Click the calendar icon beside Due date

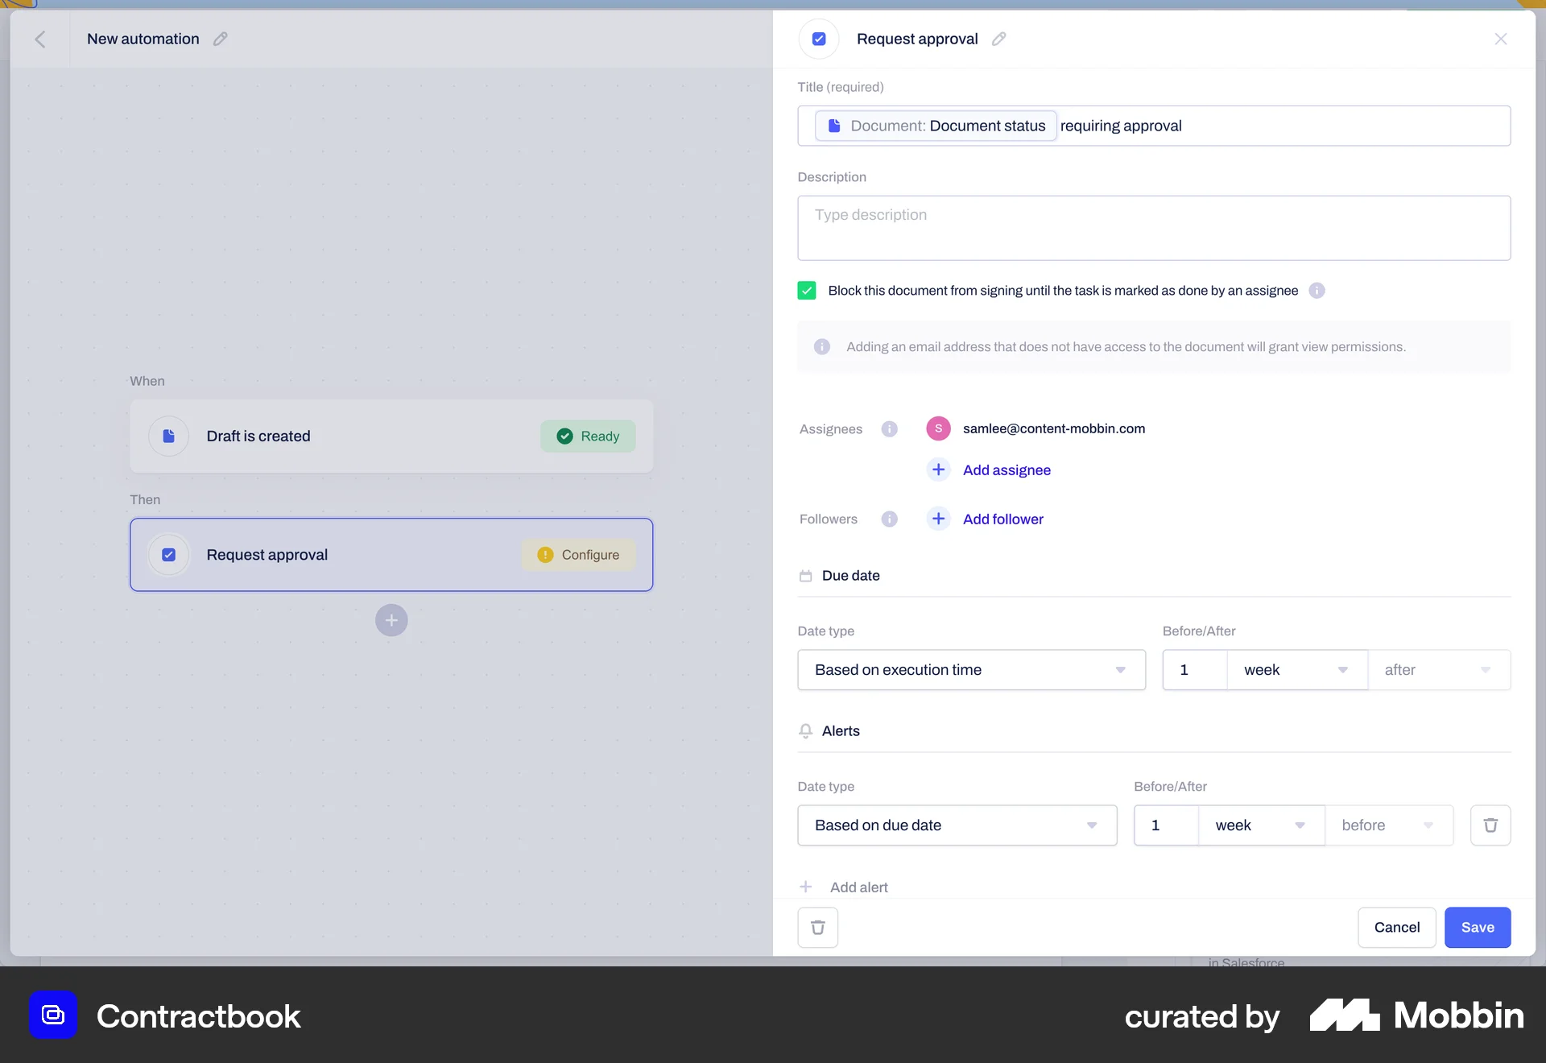click(x=806, y=575)
